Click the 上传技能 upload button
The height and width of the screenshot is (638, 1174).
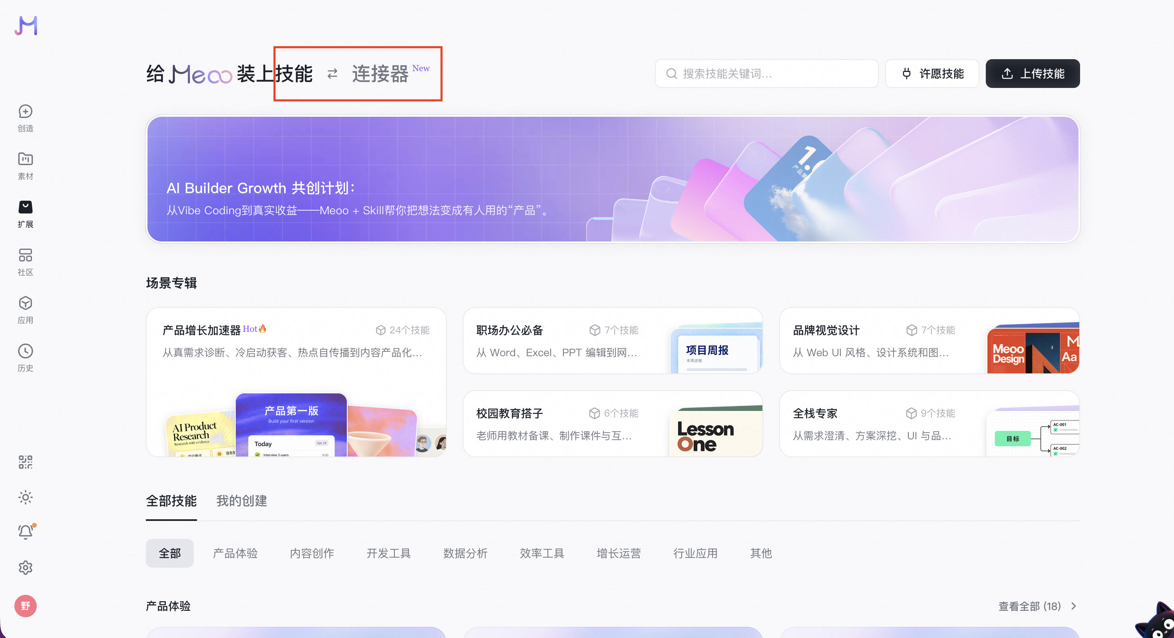(x=1033, y=74)
